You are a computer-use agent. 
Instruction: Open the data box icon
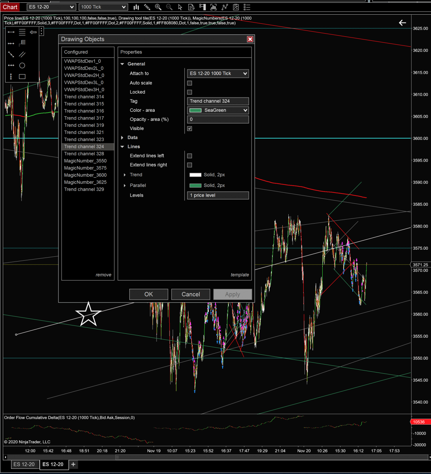(x=191, y=7)
